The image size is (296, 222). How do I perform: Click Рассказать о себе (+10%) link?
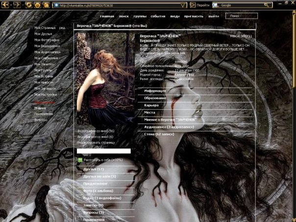click(x=103, y=160)
